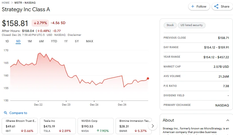Click the Stock tag chip

click(x=170, y=25)
